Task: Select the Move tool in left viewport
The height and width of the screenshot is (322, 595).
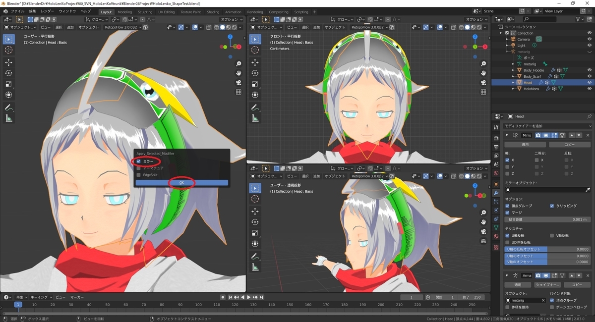Action: click(x=8, y=62)
